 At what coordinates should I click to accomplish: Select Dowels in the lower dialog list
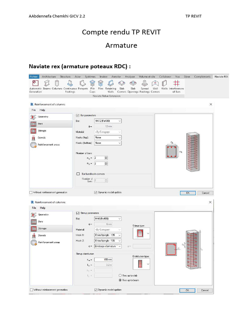(51, 235)
